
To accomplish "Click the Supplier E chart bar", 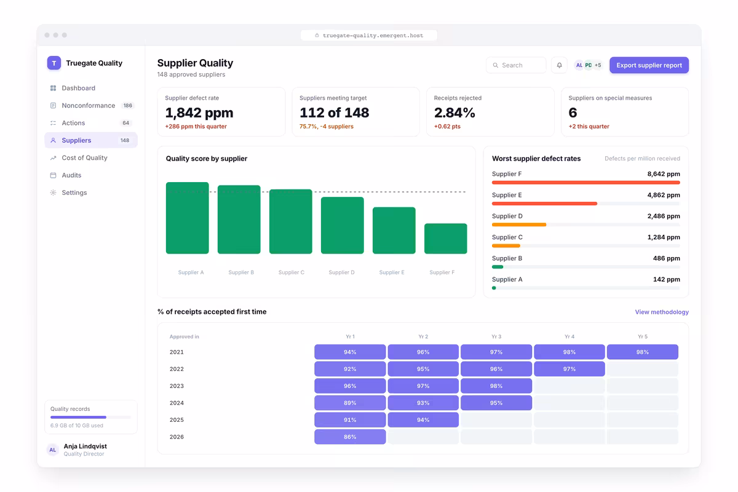I will [x=394, y=231].
